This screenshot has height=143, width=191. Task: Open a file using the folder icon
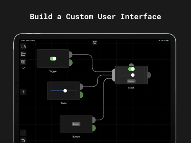pyautogui.click(x=23, y=54)
